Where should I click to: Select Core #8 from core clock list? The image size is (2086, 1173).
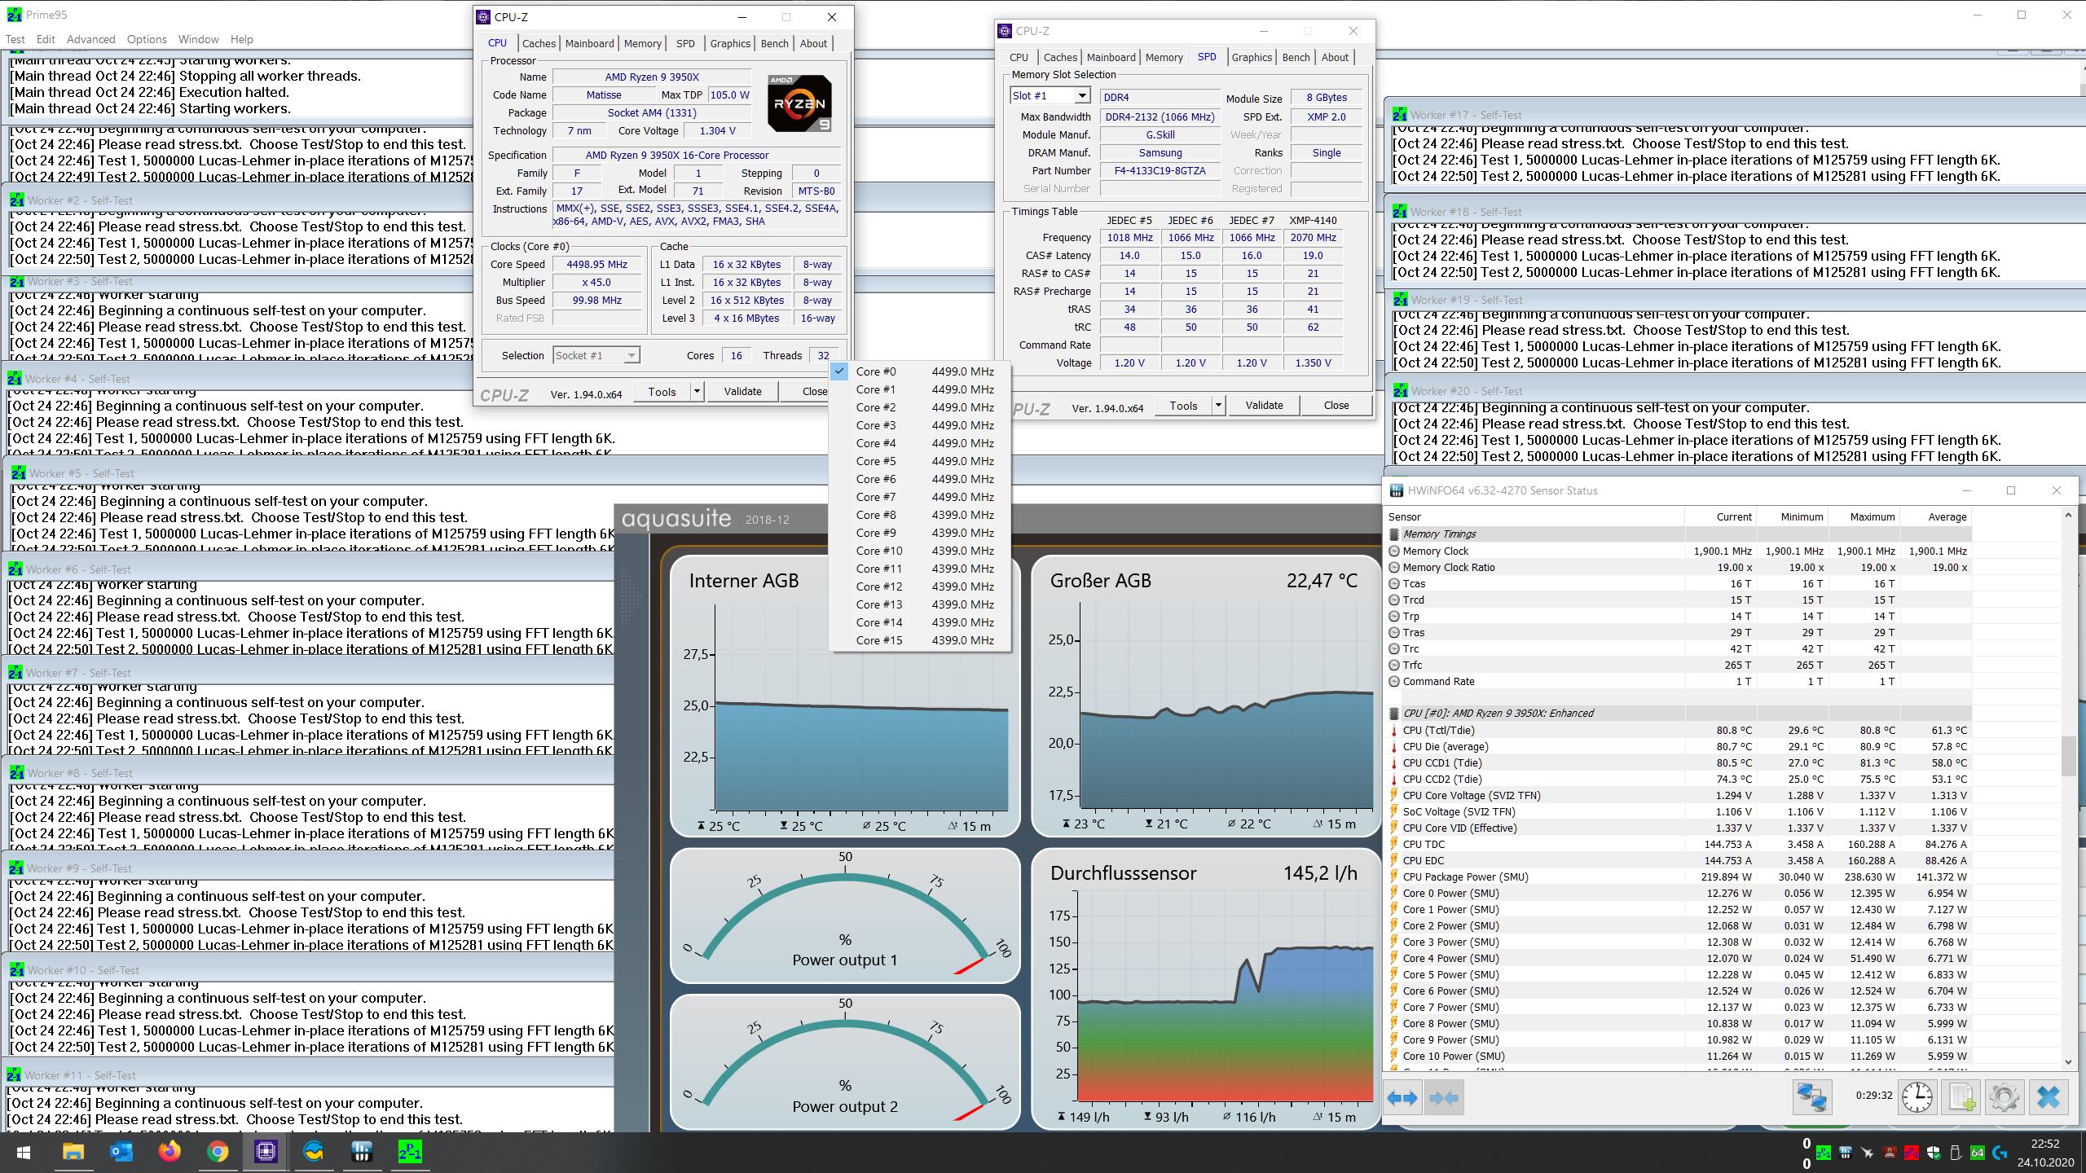tap(920, 515)
